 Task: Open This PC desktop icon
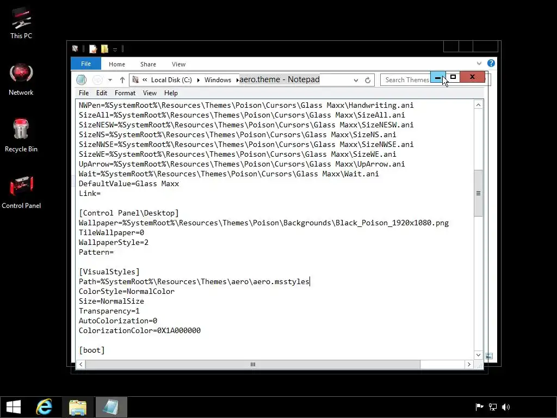[x=21, y=23]
